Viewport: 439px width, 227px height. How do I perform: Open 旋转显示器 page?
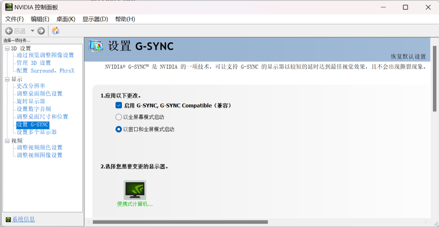click(31, 101)
